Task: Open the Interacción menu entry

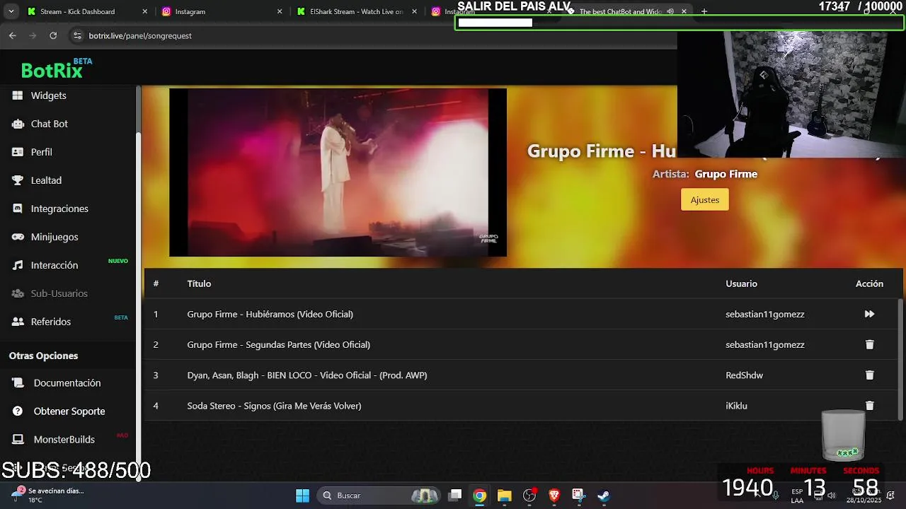Action: (x=55, y=265)
